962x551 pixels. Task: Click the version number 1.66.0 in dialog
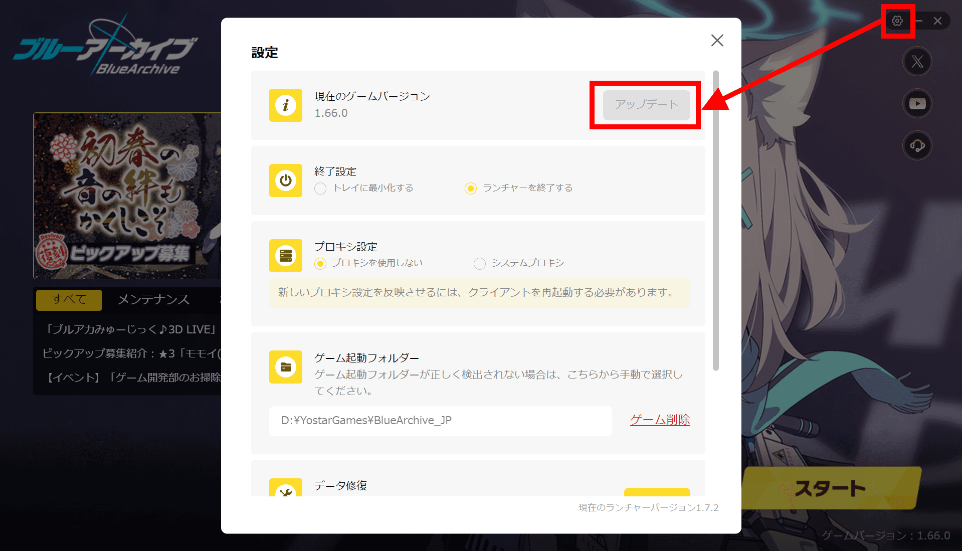(331, 113)
